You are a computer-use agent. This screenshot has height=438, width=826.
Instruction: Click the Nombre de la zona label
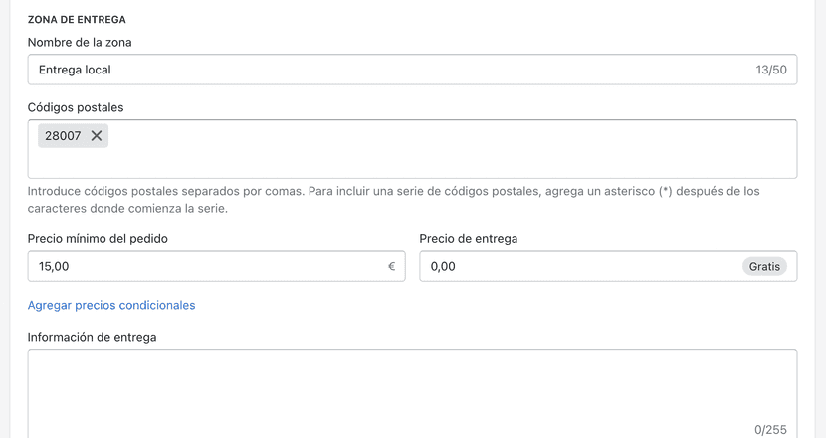point(80,43)
